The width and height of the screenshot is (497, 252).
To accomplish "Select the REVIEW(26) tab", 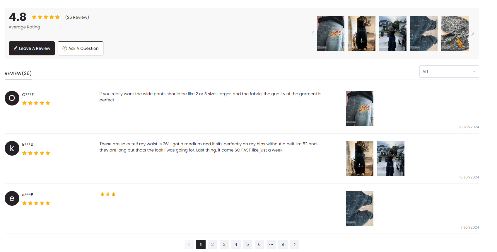I will click(x=18, y=73).
